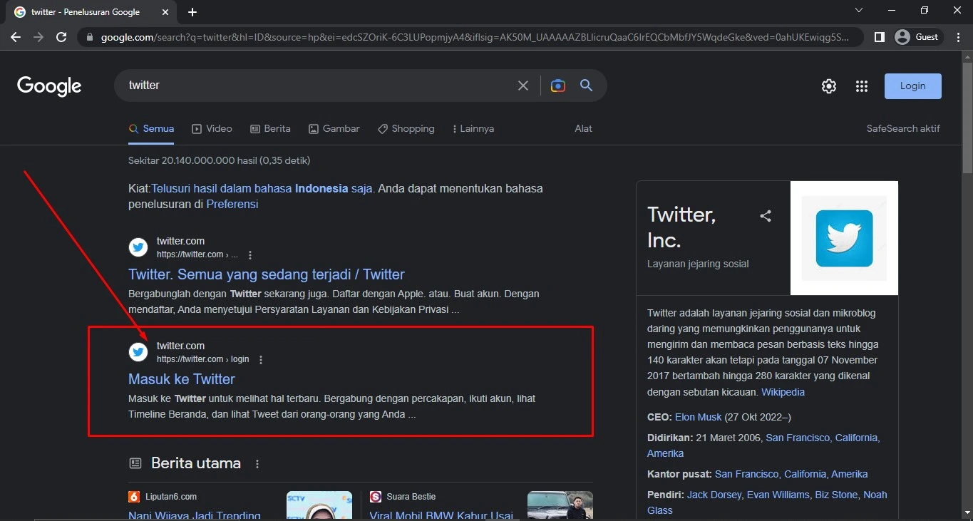
Task: Click the lock icon in address bar
Action: pos(89,37)
